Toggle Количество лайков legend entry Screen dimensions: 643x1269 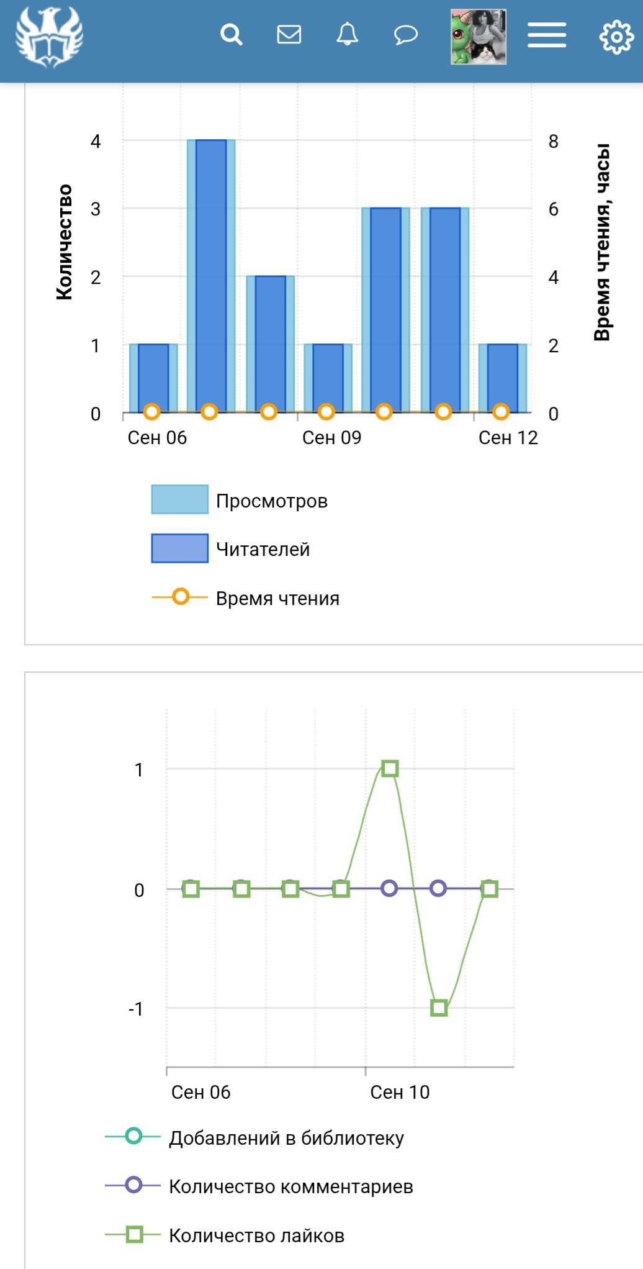[x=256, y=1235]
